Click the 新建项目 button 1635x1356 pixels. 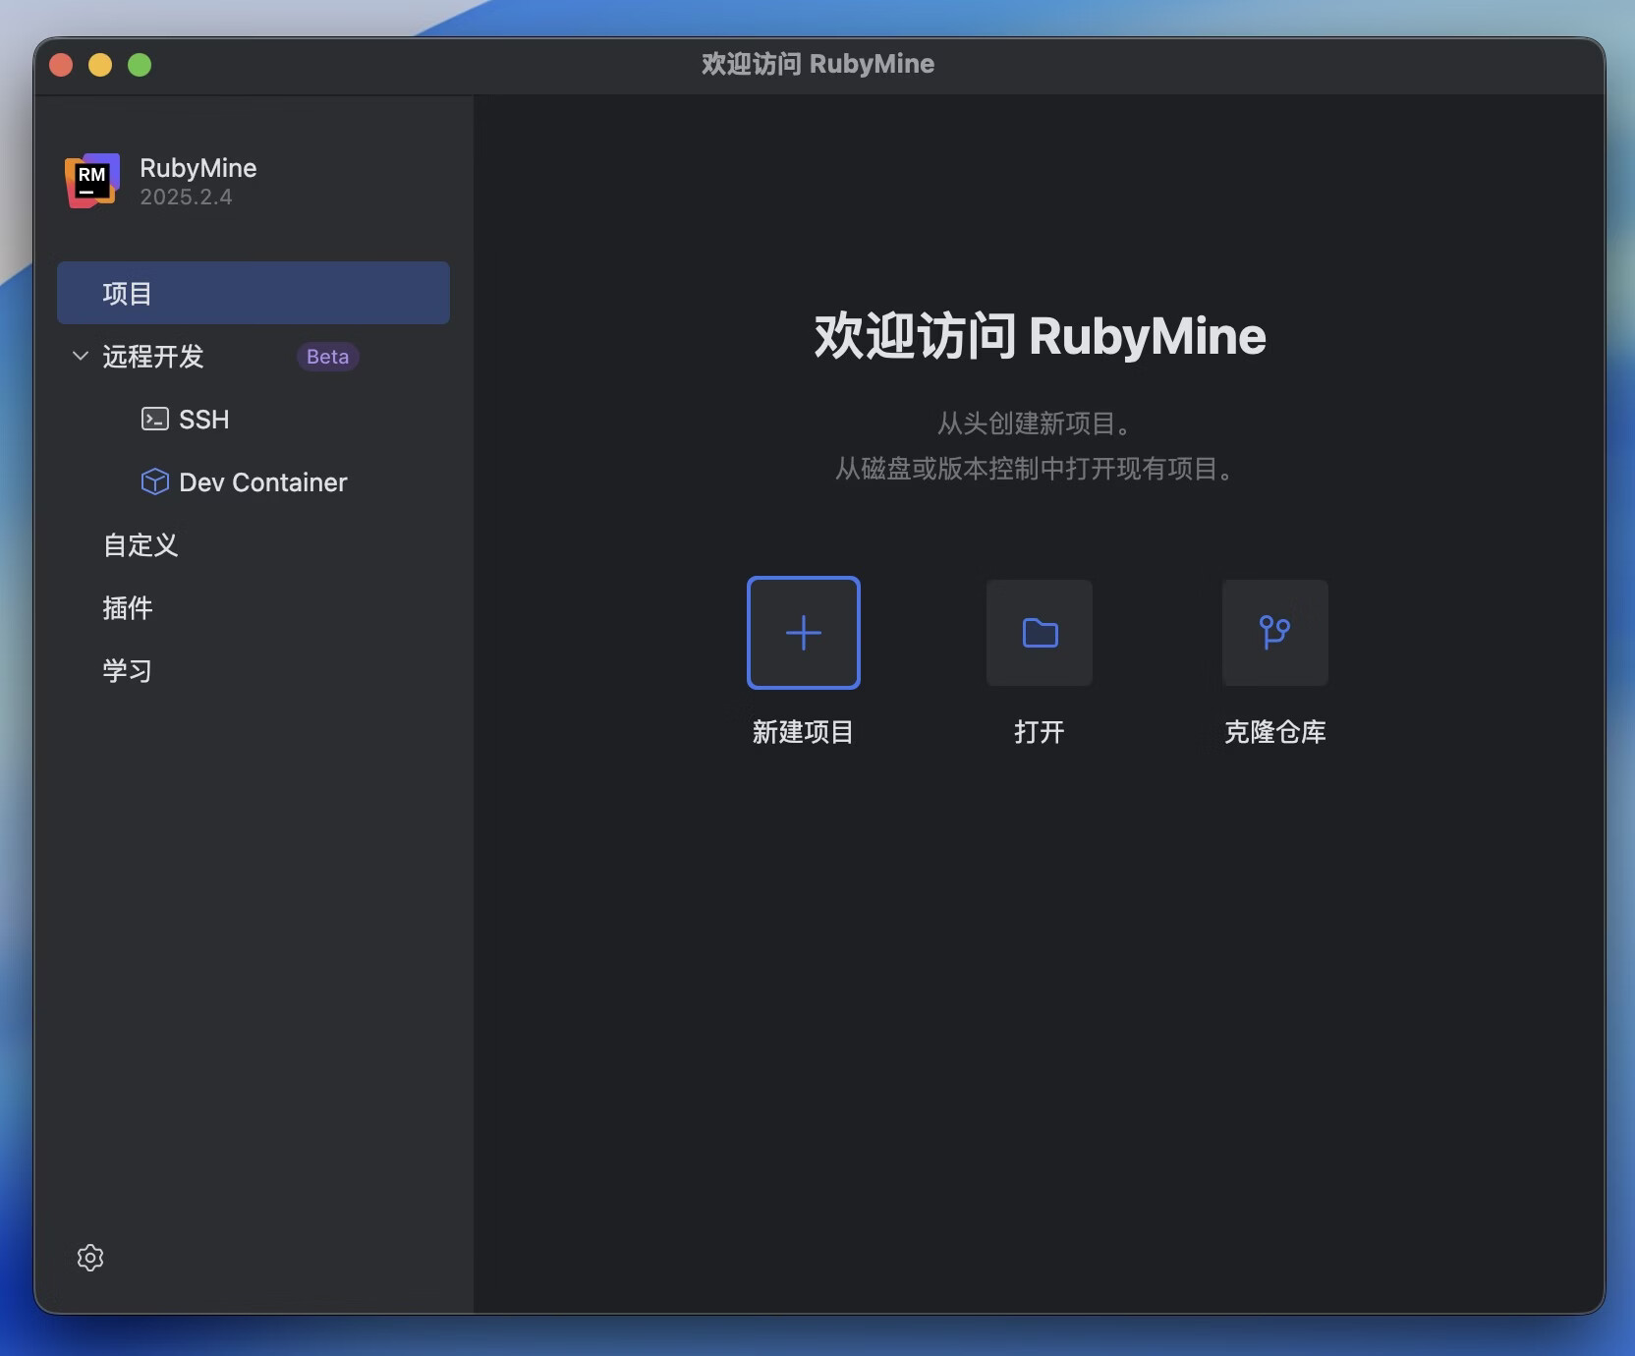coord(803,731)
